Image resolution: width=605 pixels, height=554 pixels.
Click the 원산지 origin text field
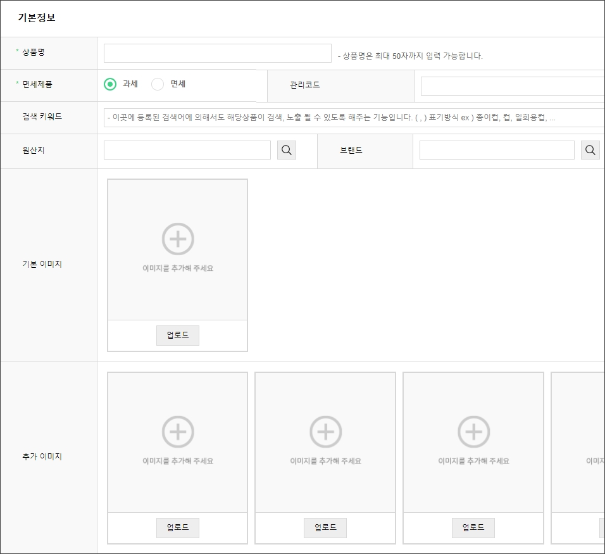click(187, 150)
